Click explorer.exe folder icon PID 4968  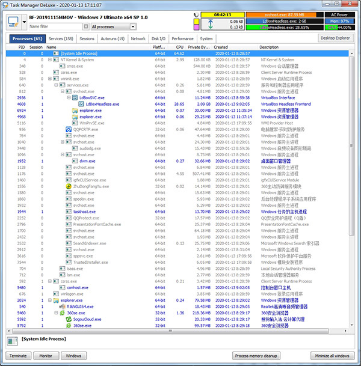[x=75, y=117]
